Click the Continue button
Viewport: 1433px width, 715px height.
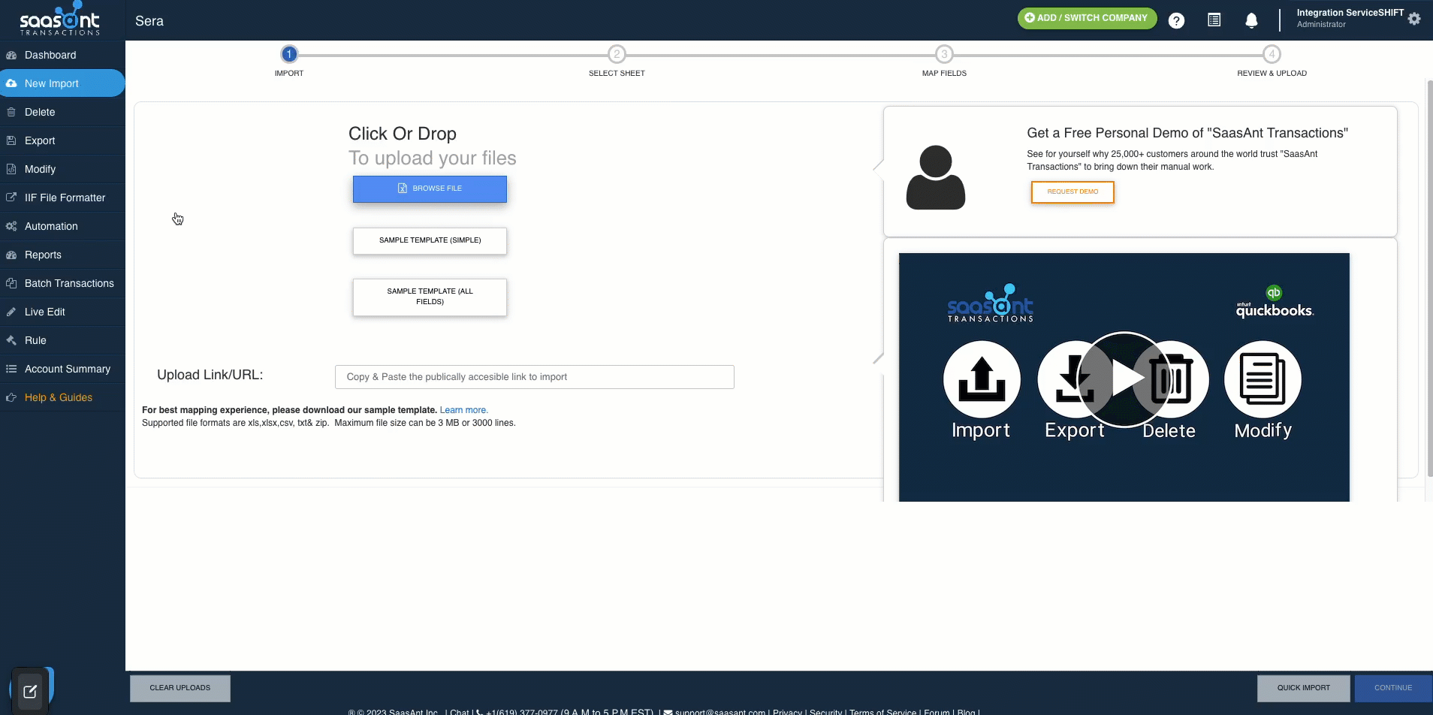(x=1393, y=688)
